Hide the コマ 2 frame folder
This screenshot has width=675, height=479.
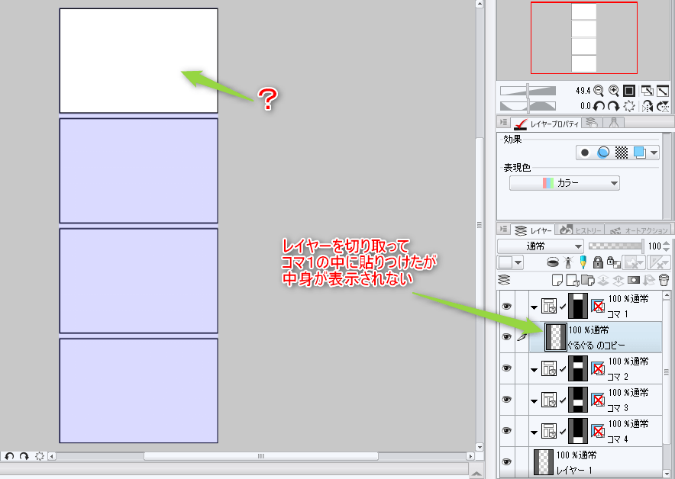[507, 368]
